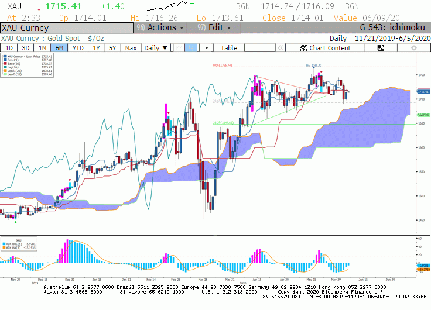Screen dimensions: 431x310
Task: Click the annotation edit pencil icon
Action: pos(381,48)
